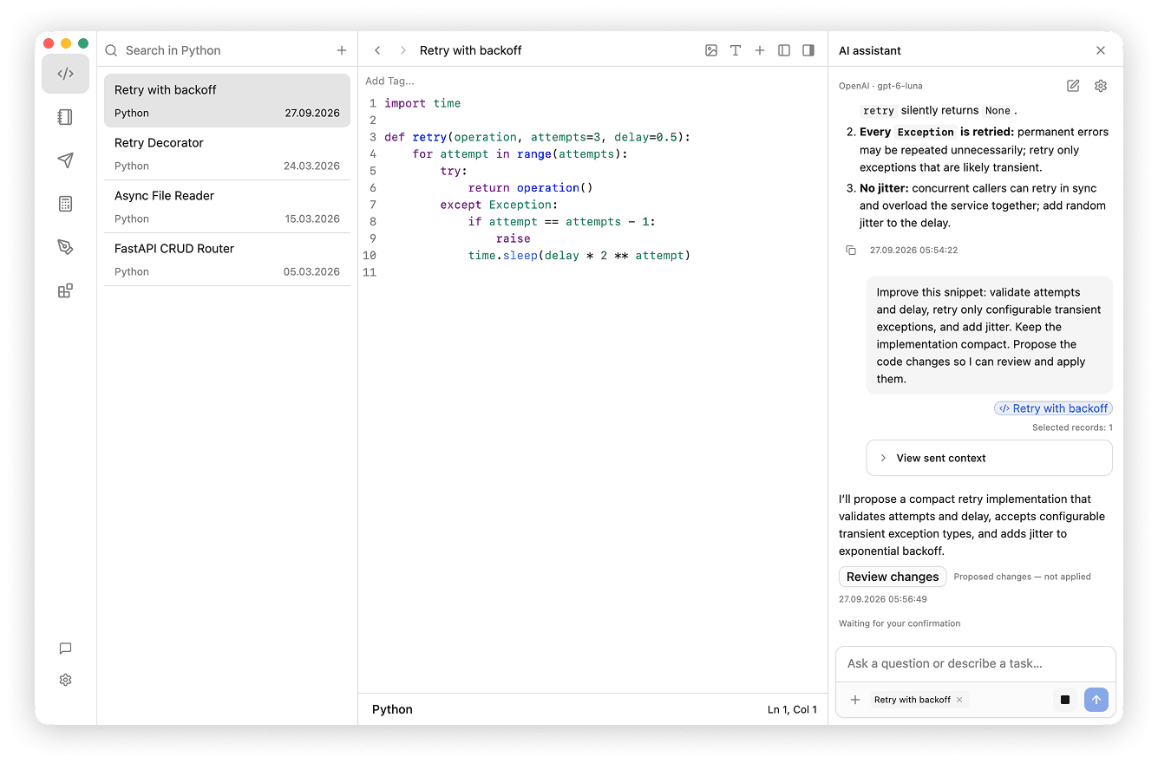Click Add Tag field
The image size is (1158, 763).
click(x=389, y=81)
